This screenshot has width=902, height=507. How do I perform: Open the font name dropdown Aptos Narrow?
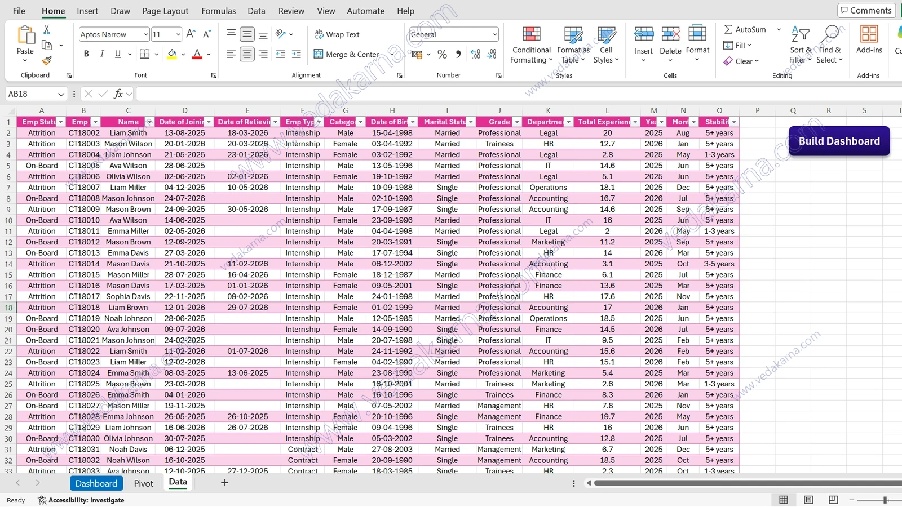click(x=146, y=34)
